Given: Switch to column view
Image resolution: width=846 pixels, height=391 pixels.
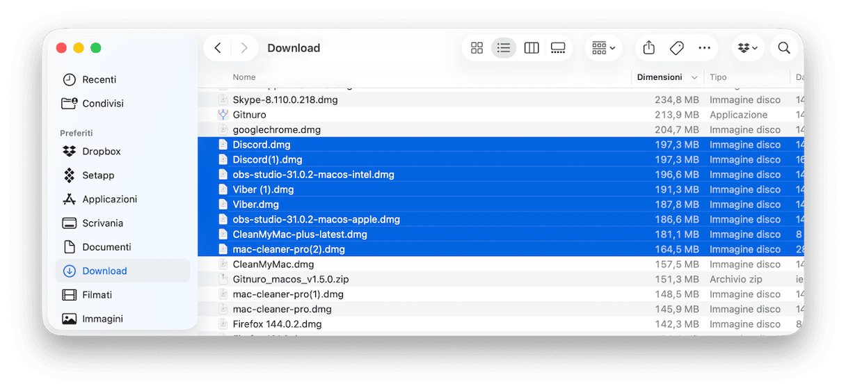Looking at the screenshot, I should [532, 48].
